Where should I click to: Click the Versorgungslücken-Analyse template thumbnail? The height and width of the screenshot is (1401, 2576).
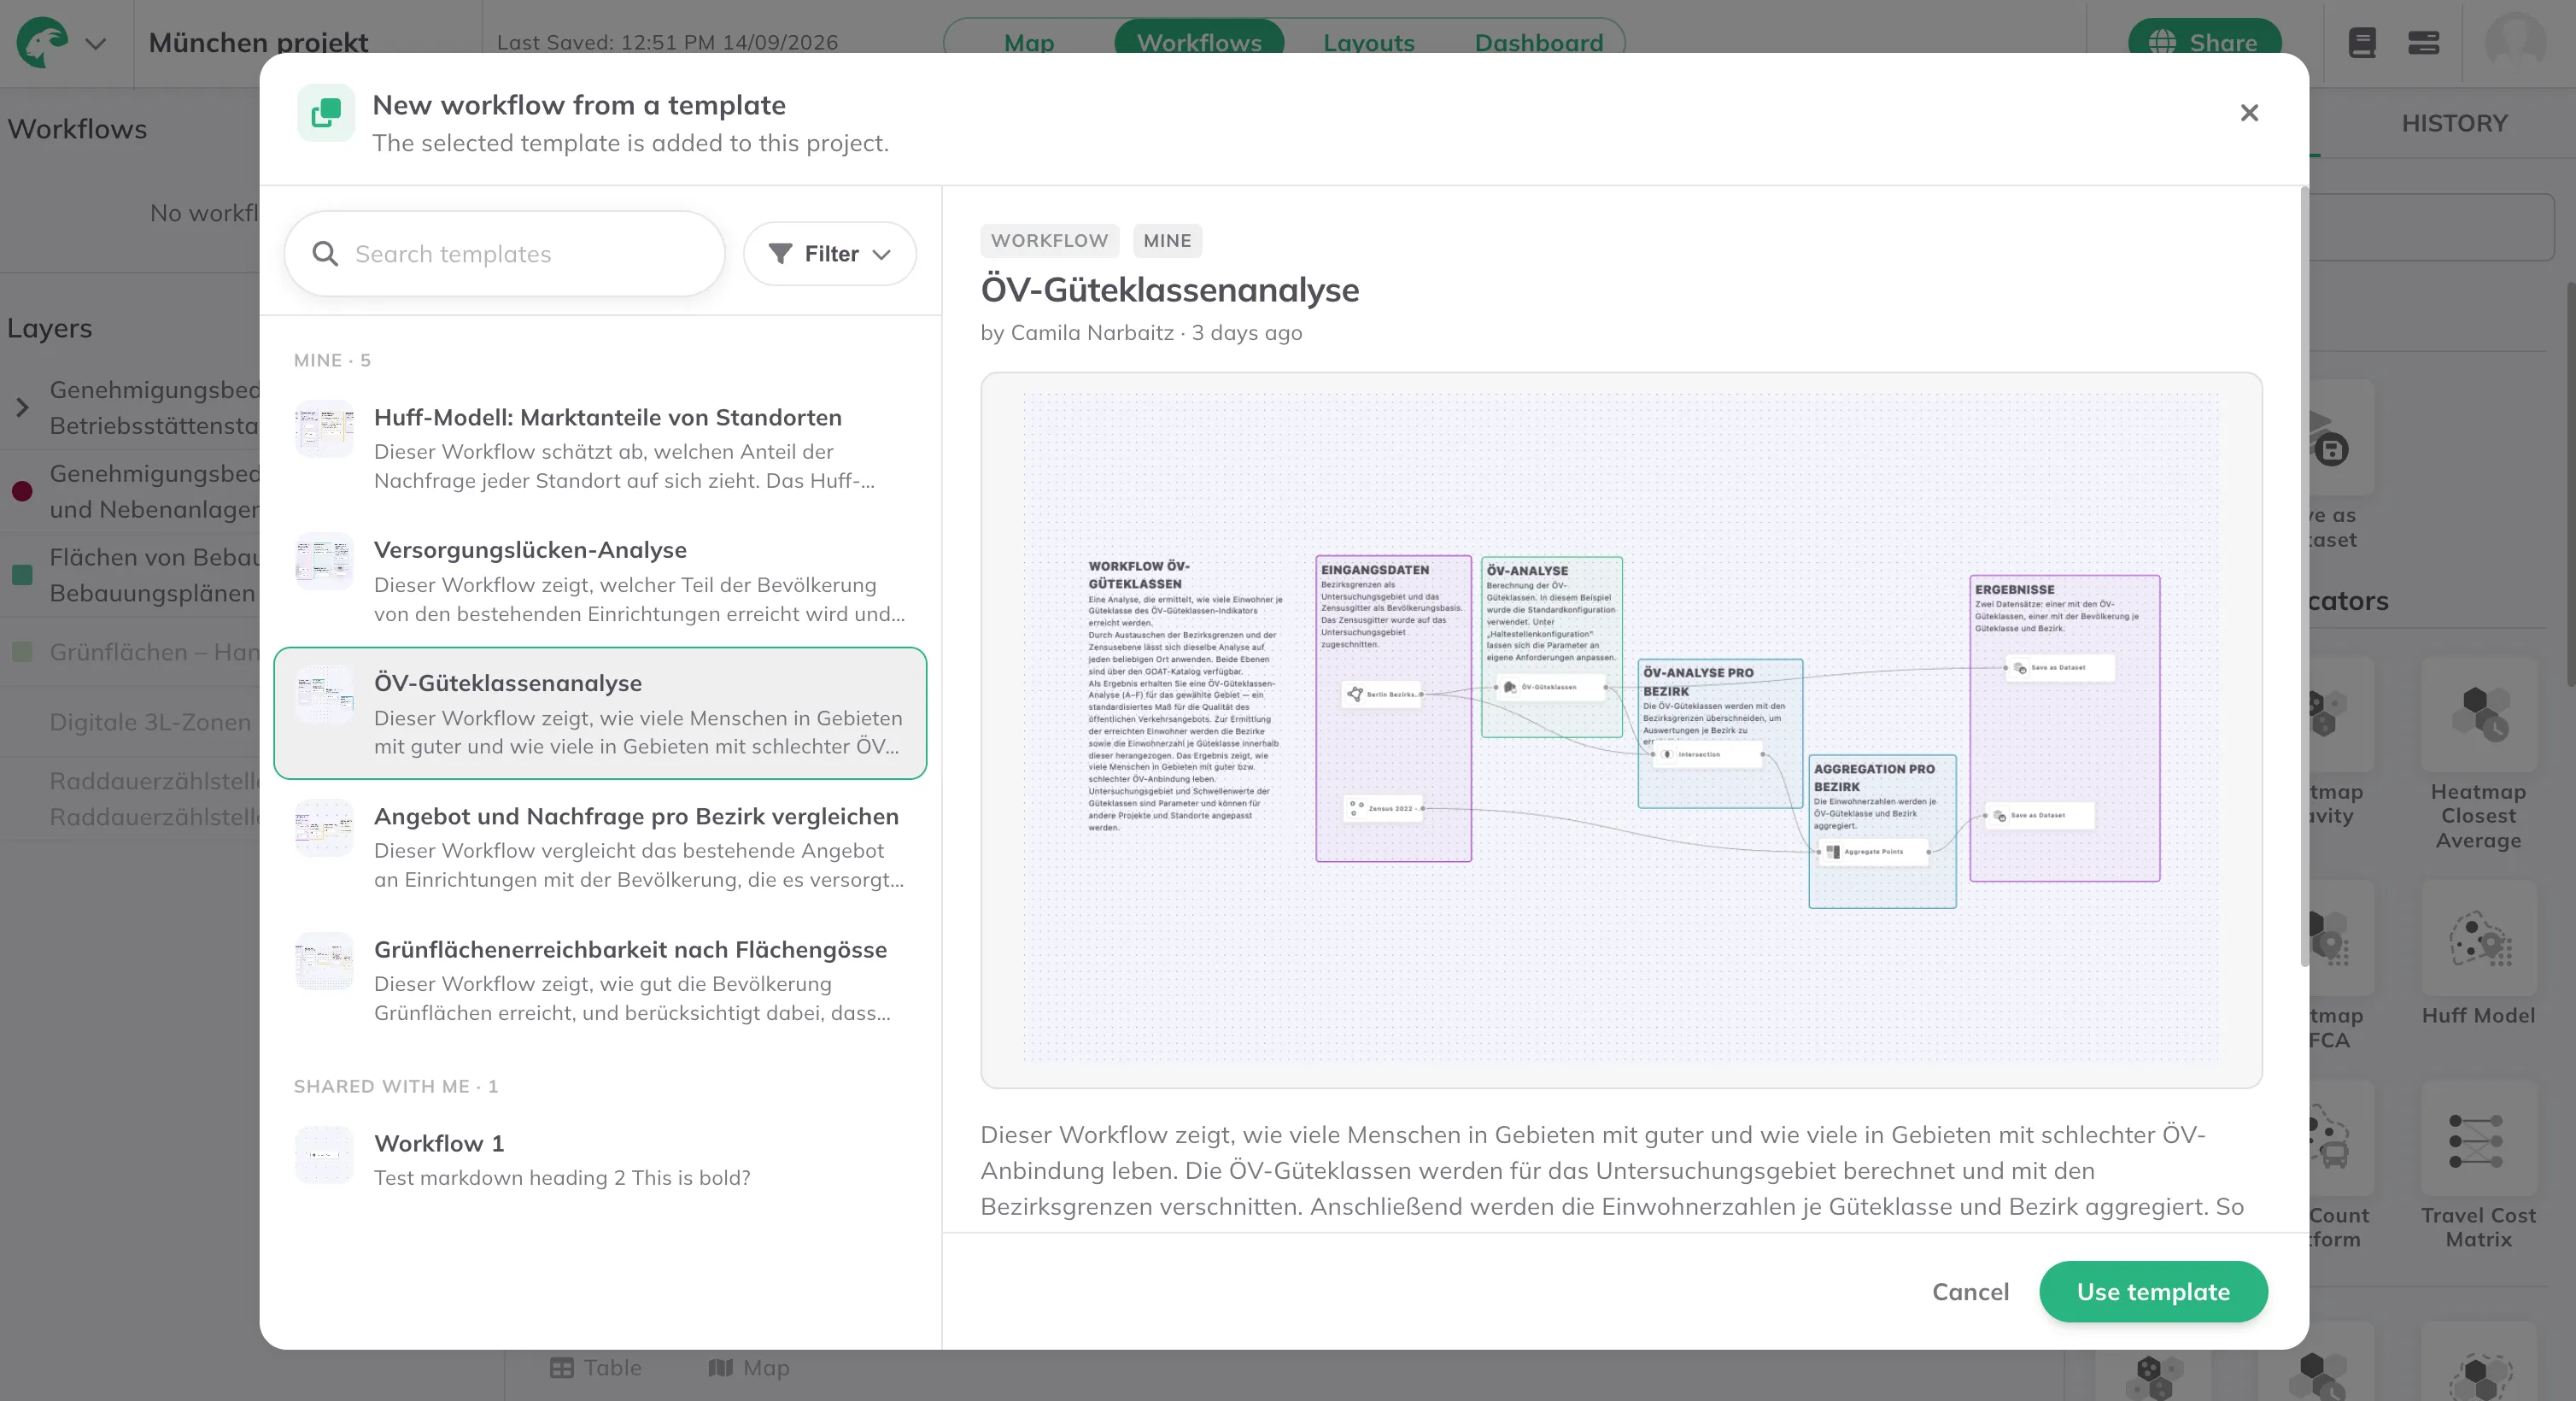point(324,562)
